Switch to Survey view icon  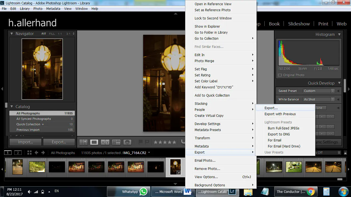(x=116, y=142)
